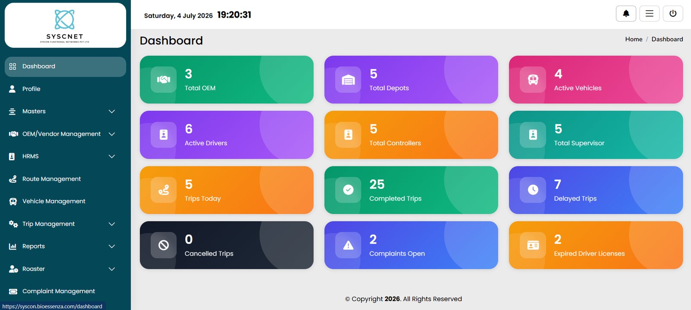Click the badge icon on Total Controllers card
Screen dimensions: 691x310
(348, 135)
